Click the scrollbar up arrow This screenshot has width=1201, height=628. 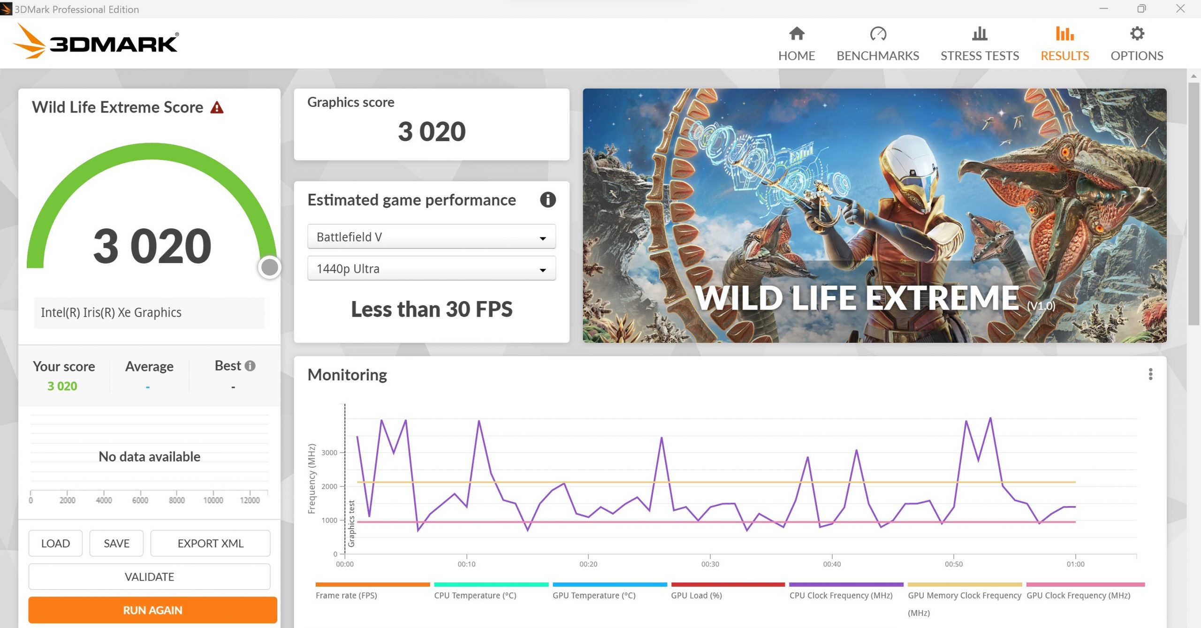tap(1193, 76)
